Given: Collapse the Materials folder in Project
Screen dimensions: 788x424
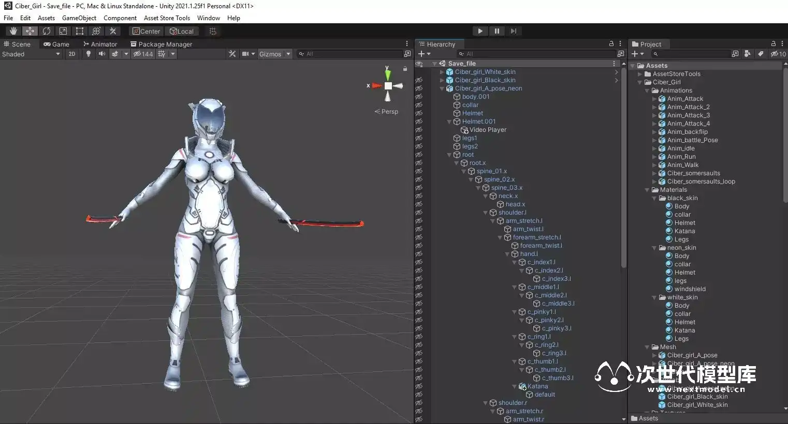Looking at the screenshot, I should pos(647,190).
